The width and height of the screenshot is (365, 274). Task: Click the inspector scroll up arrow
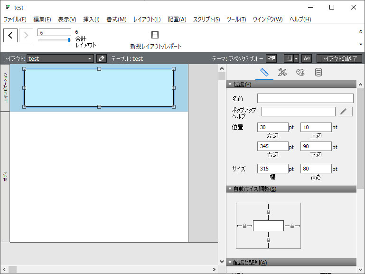pos(360,85)
